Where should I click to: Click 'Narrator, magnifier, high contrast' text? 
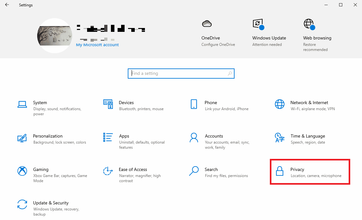pos(140,178)
